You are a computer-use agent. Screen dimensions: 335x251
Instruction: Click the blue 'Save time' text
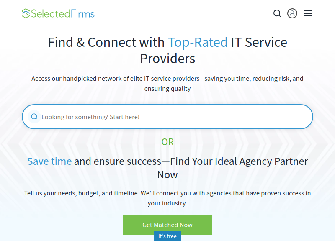[49, 161]
